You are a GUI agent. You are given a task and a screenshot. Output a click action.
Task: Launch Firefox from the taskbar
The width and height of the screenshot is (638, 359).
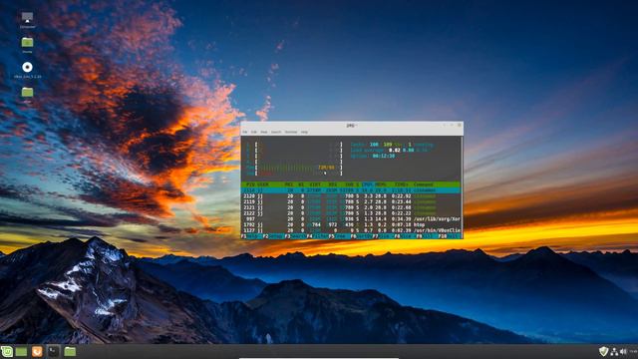coord(37,351)
